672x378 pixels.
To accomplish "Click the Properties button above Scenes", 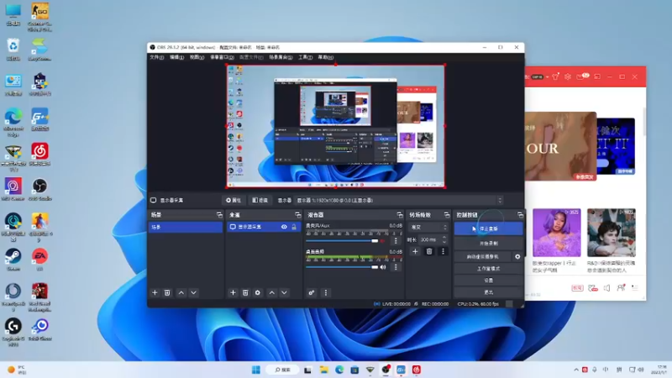I will pyautogui.click(x=234, y=200).
